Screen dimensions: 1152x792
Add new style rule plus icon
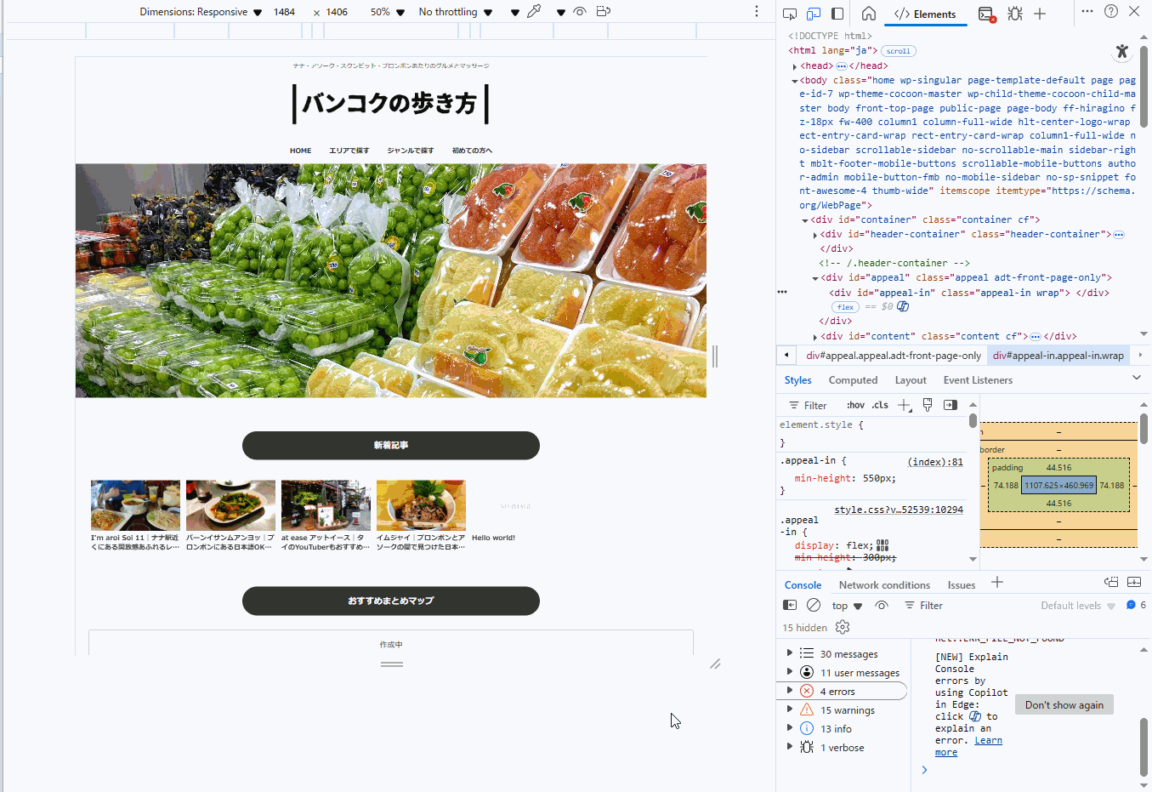[x=905, y=405]
